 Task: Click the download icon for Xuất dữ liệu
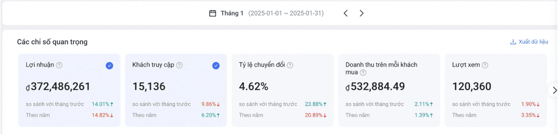(513, 42)
